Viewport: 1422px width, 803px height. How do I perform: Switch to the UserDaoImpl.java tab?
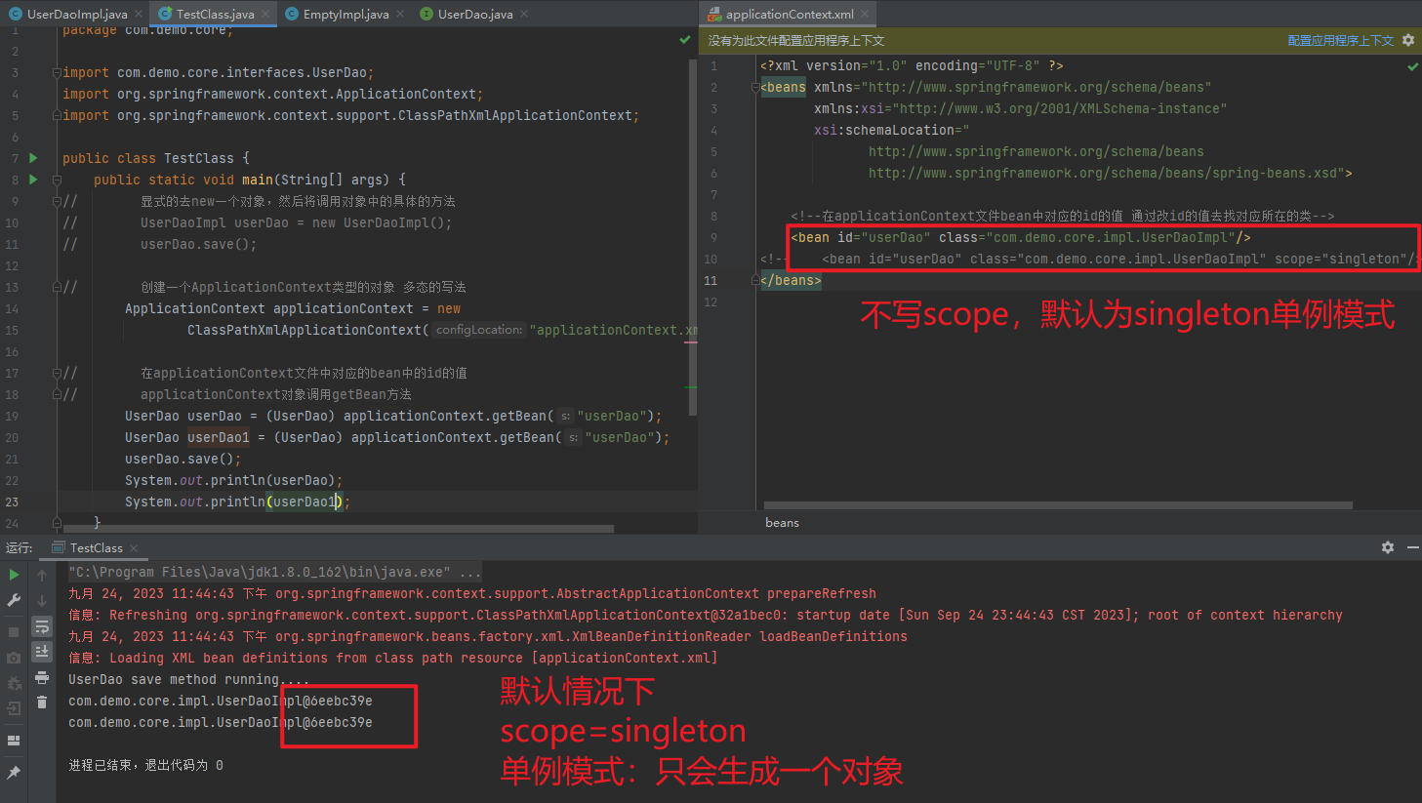tap(77, 14)
